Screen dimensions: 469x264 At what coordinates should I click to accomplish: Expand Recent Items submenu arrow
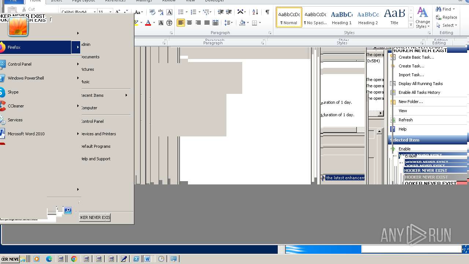[126, 95]
